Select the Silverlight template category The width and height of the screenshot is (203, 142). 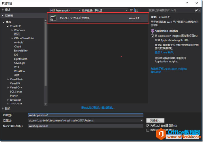20,63
